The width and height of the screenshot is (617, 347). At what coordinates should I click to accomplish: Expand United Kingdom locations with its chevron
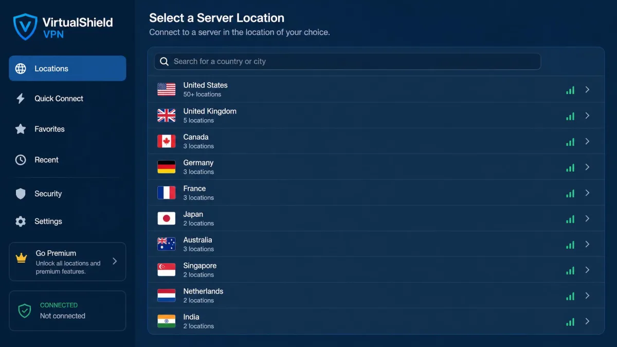(x=587, y=115)
